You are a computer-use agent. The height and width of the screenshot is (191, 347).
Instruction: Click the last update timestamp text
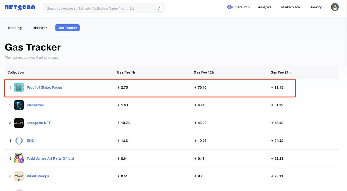pyautogui.click(x=31, y=57)
